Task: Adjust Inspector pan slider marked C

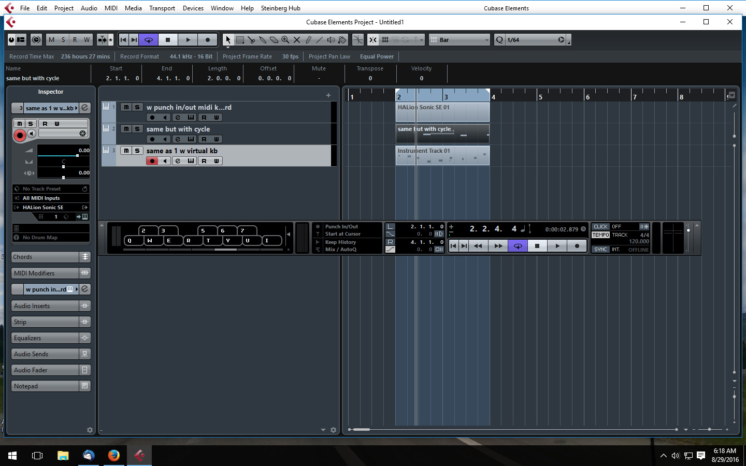Action: [63, 166]
